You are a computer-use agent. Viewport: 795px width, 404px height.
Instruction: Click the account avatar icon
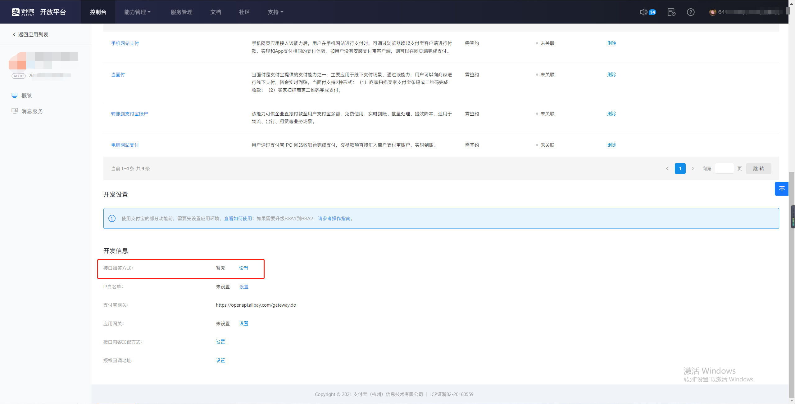tap(712, 12)
